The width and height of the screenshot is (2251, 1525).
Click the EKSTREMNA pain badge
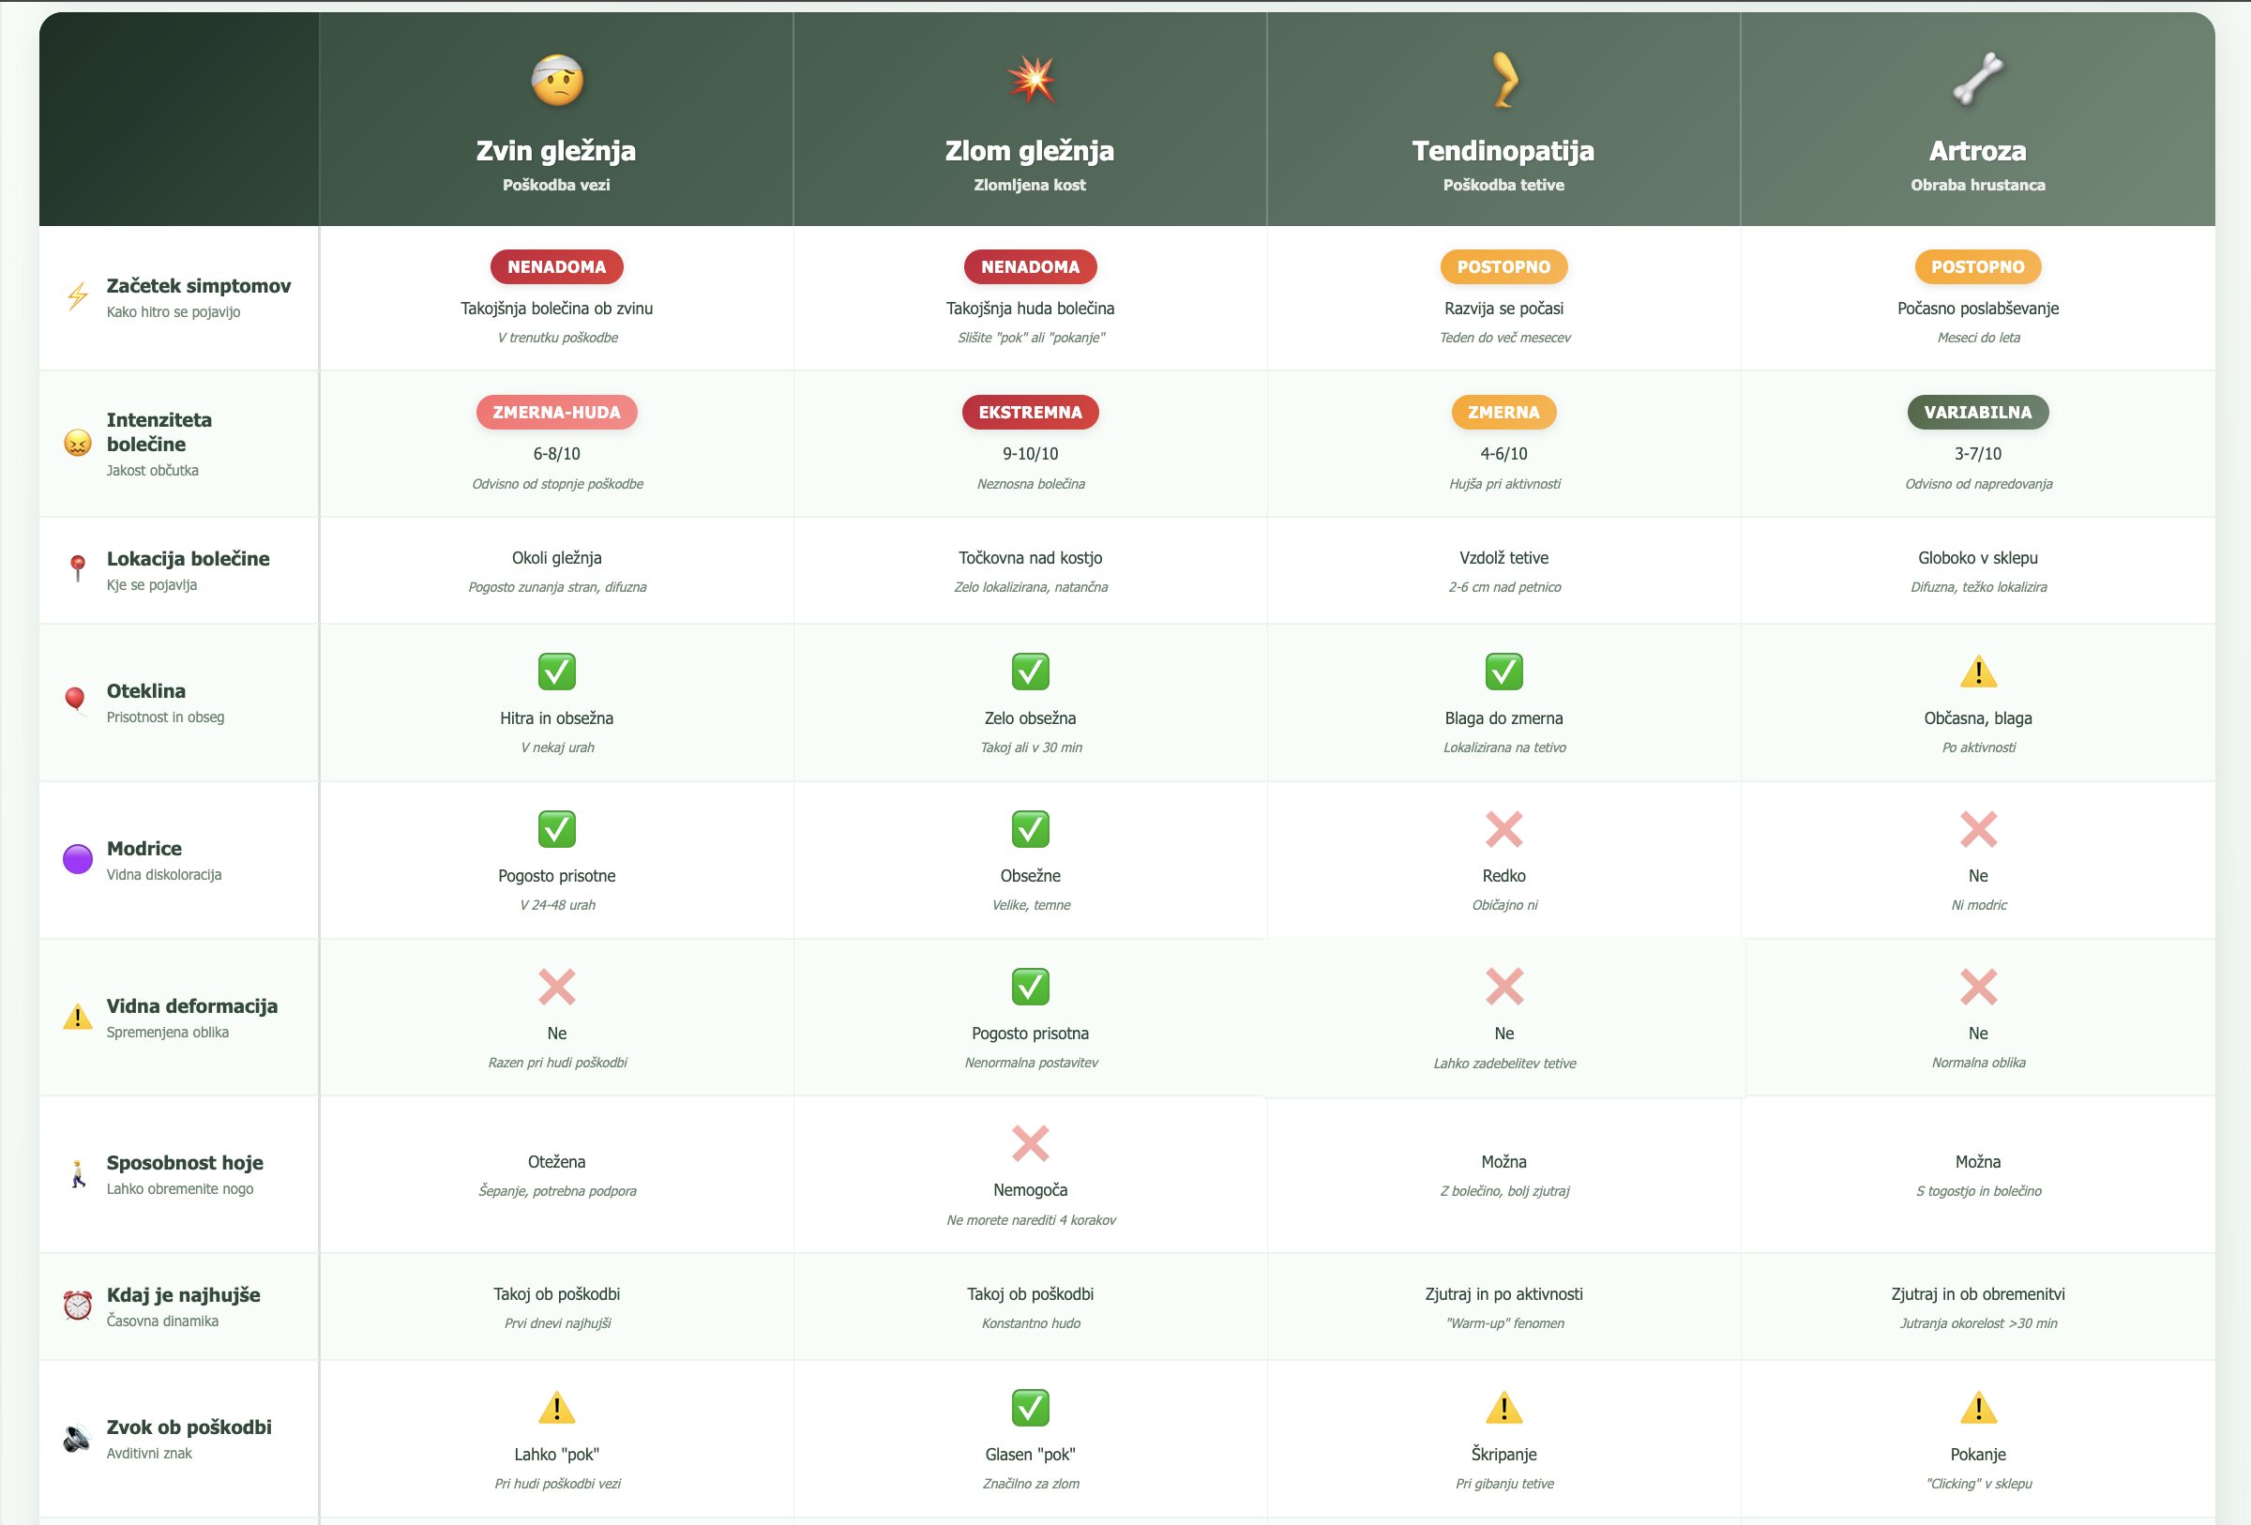(x=1031, y=413)
